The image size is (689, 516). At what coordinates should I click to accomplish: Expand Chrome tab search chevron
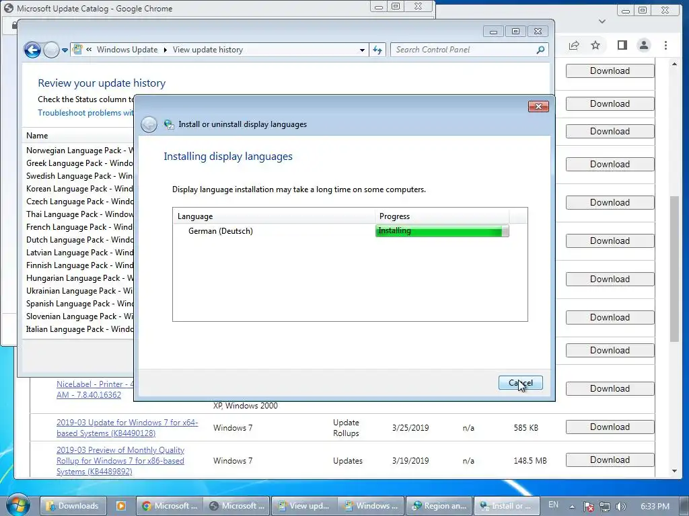[x=602, y=21]
